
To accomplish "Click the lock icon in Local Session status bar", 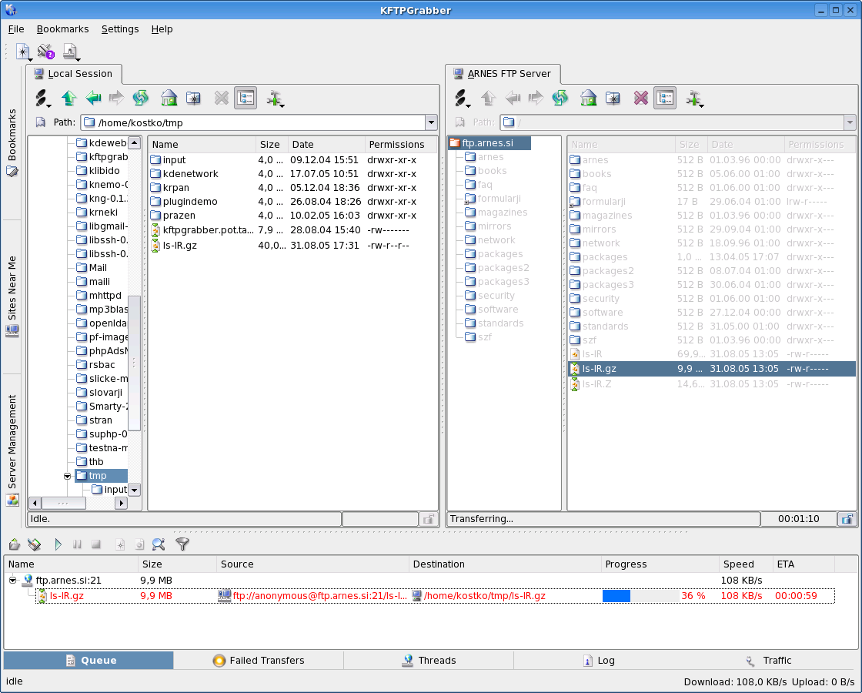I will pyautogui.click(x=428, y=519).
